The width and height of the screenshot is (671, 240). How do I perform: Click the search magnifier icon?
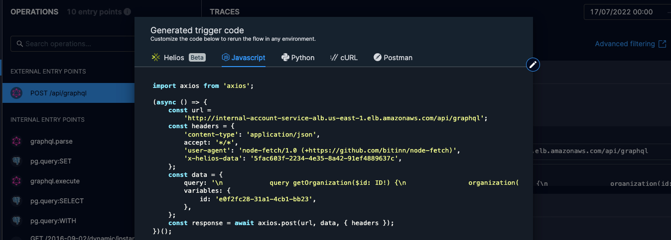pyautogui.click(x=20, y=44)
